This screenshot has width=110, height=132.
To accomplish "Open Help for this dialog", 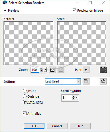I will (x=80, y=126).
